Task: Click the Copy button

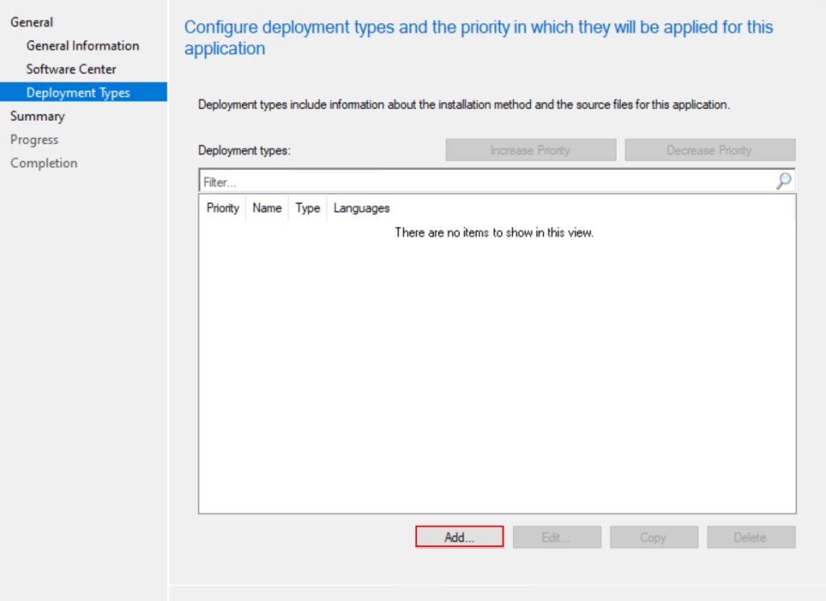Action: 653,537
